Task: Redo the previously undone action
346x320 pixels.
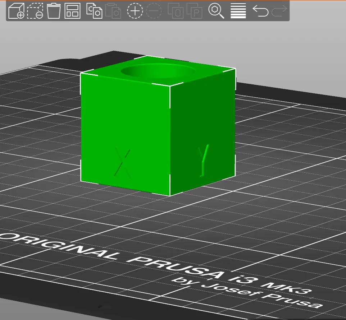Action: [279, 11]
